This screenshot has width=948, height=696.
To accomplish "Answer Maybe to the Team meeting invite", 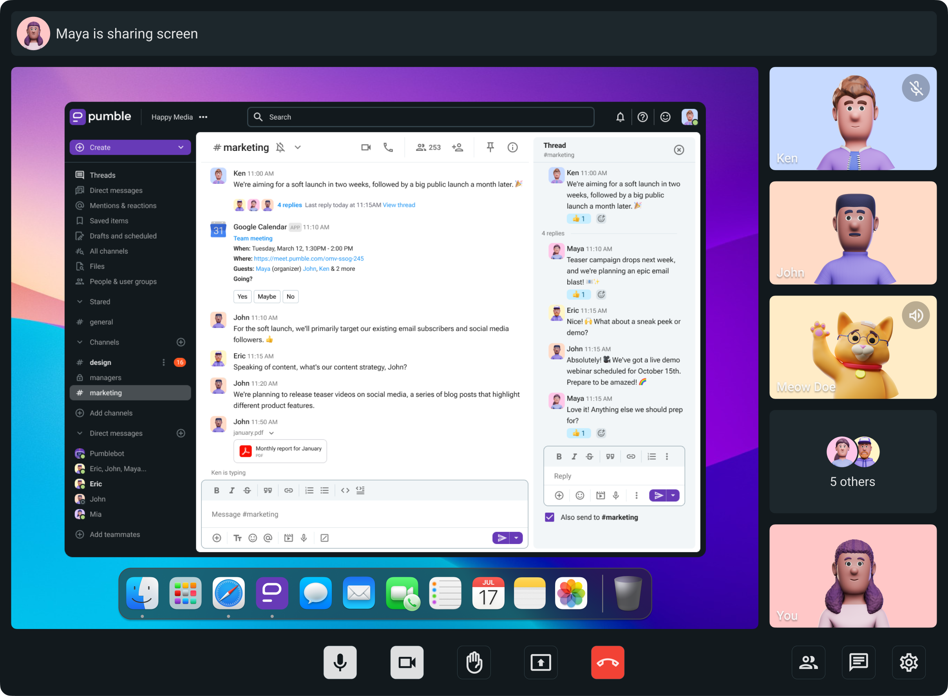I will [267, 297].
